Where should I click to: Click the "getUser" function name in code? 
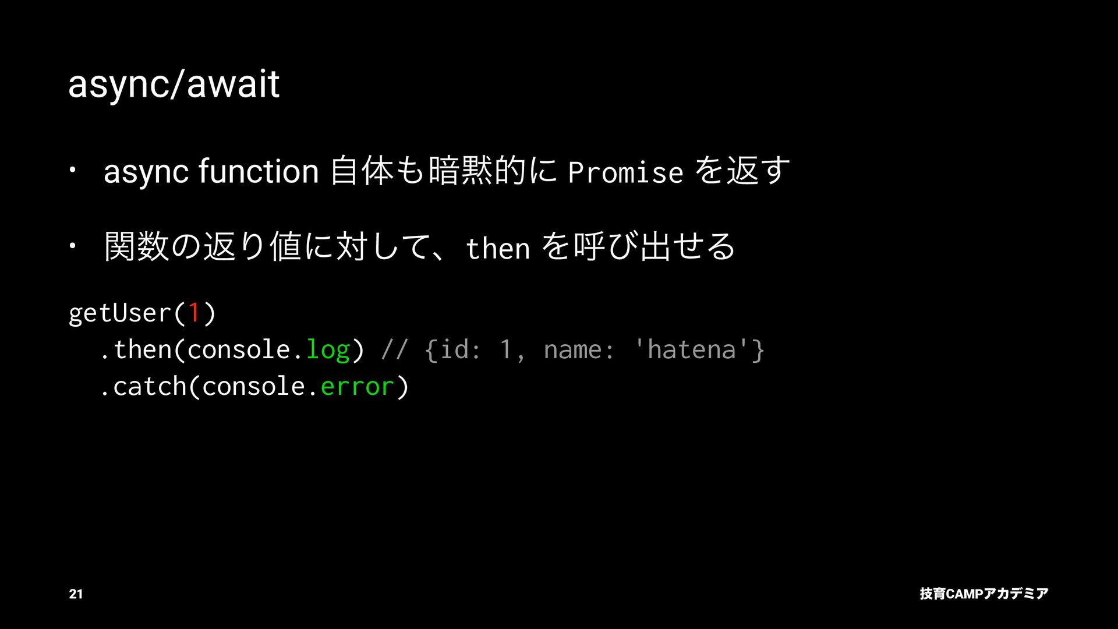click(119, 313)
